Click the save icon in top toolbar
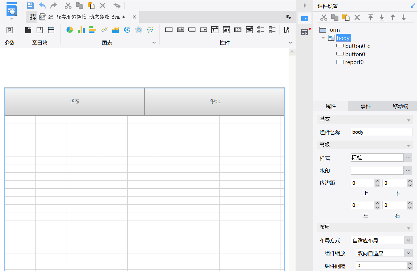Viewport: 417px width, 271px height. coord(31,5)
